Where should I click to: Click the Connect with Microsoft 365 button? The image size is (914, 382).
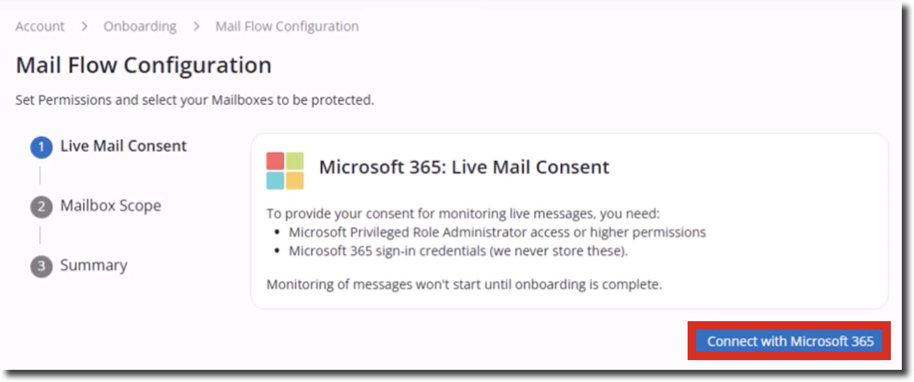pyautogui.click(x=788, y=342)
